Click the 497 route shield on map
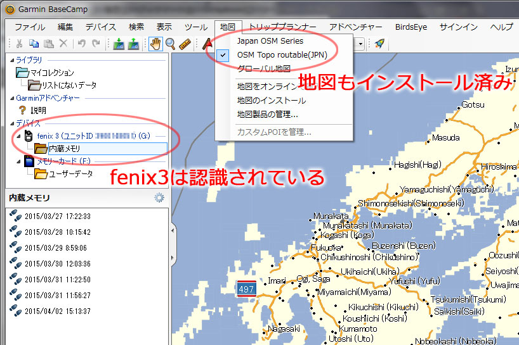Viewport: 519px width, 345px height. [x=246, y=289]
